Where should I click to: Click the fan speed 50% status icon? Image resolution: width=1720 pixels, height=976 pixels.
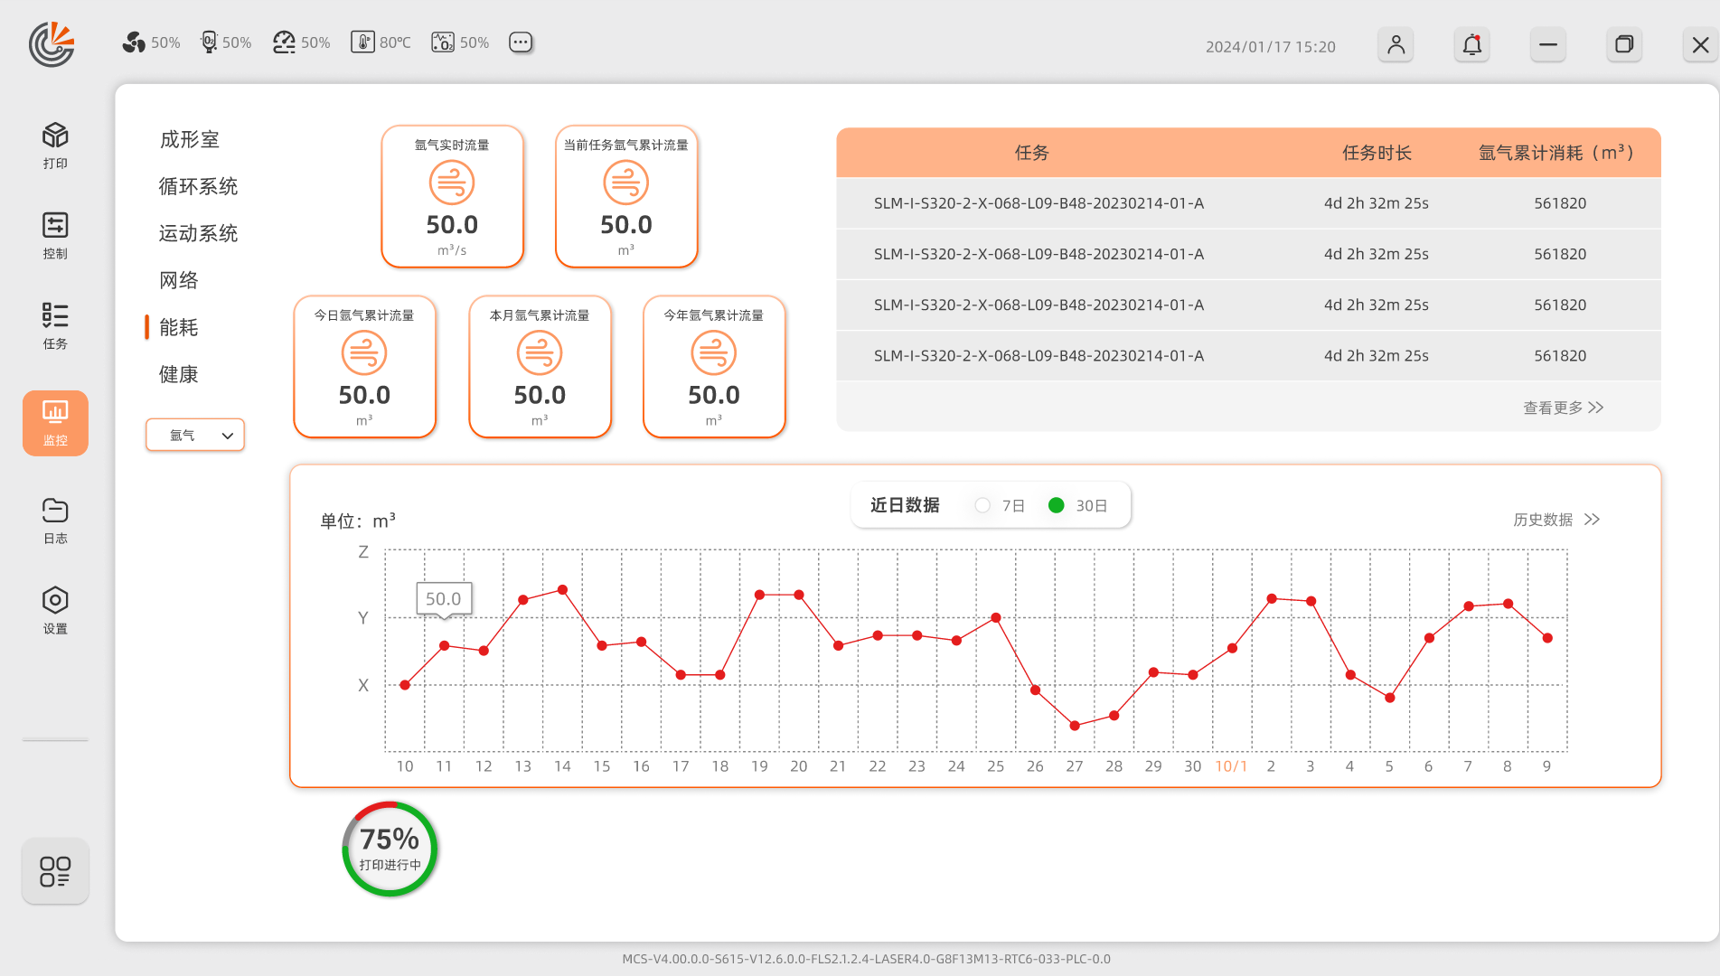click(135, 42)
